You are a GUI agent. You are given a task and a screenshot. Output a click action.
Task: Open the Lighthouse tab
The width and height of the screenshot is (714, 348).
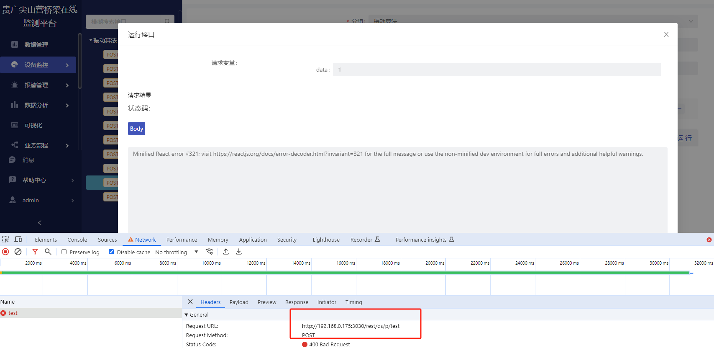326,240
